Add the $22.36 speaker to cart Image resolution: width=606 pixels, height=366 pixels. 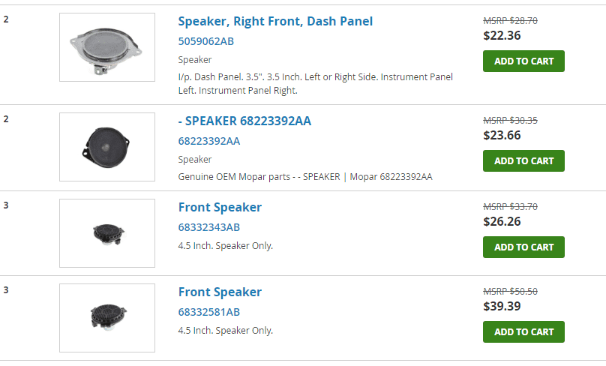pos(523,61)
